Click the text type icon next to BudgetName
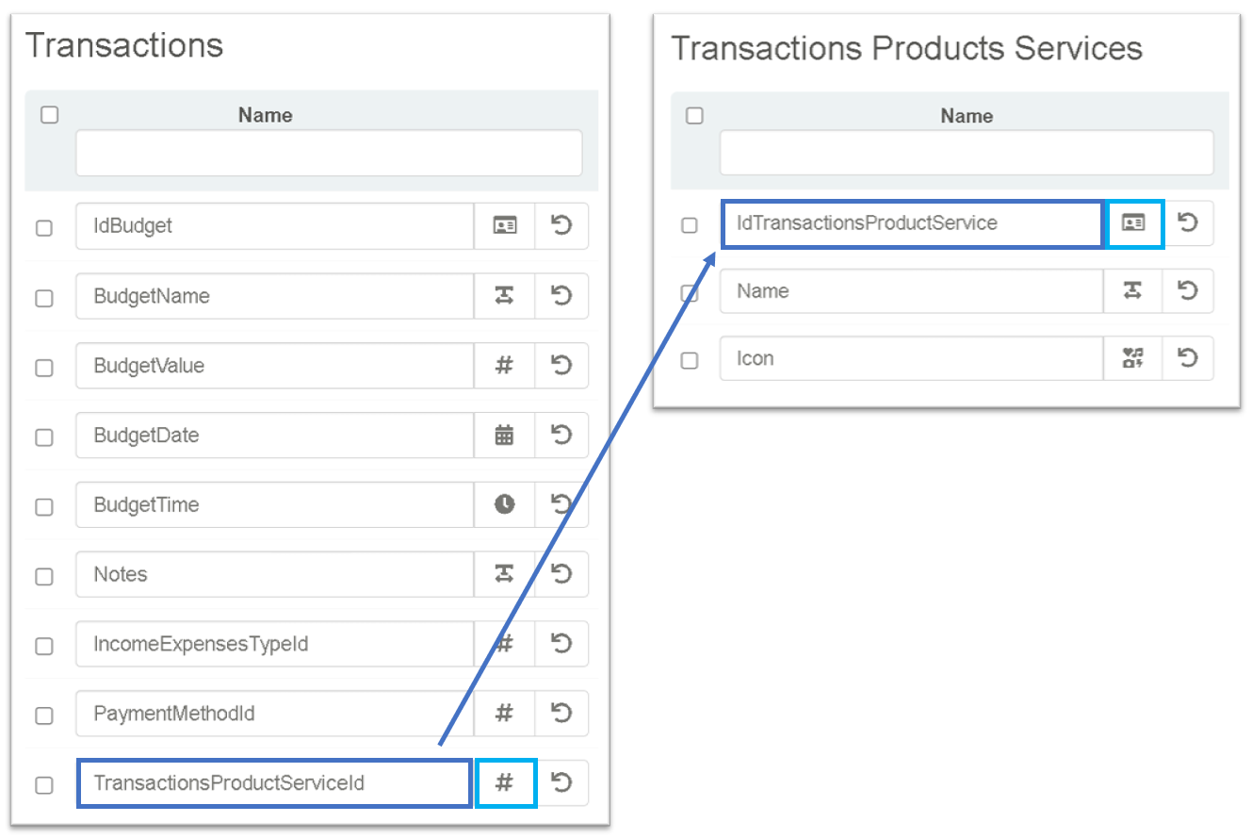The height and width of the screenshot is (838, 1252). 504,296
